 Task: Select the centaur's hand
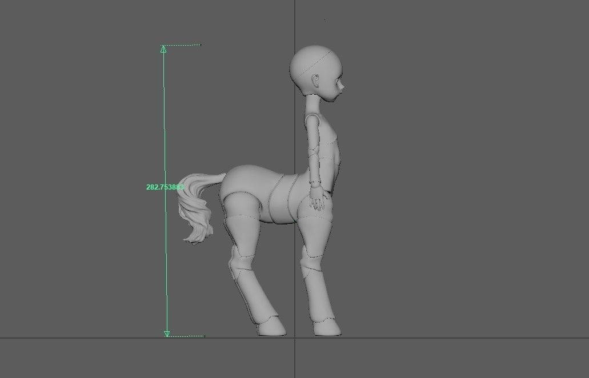click(x=319, y=198)
